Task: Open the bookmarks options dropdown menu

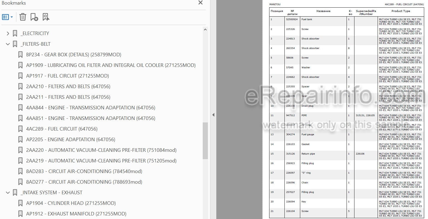Action: coord(7,17)
